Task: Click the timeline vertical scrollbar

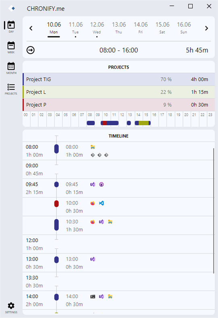Action: pyautogui.click(x=214, y=211)
